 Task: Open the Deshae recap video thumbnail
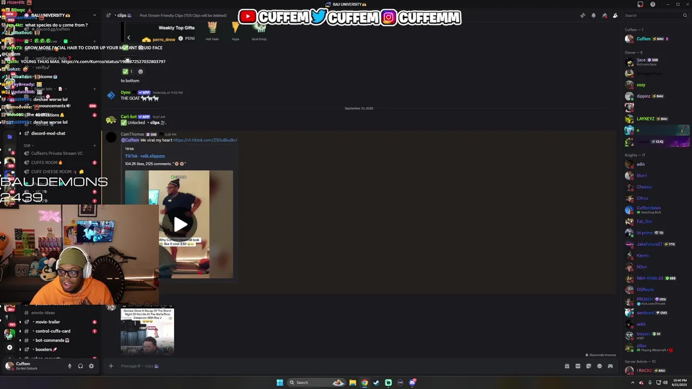tap(147, 331)
